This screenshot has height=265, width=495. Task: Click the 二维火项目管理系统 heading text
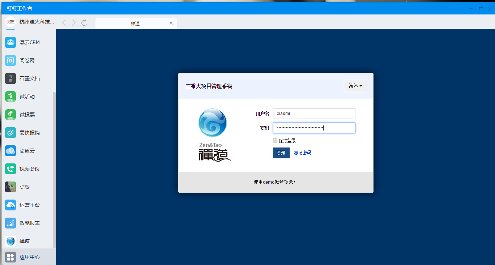tap(209, 86)
